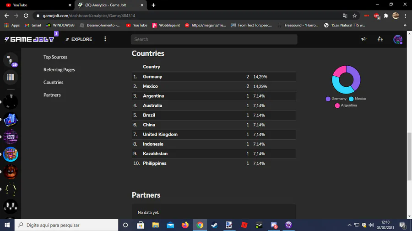Show hidden system tray icons
The image size is (412, 231).
(x=349, y=225)
